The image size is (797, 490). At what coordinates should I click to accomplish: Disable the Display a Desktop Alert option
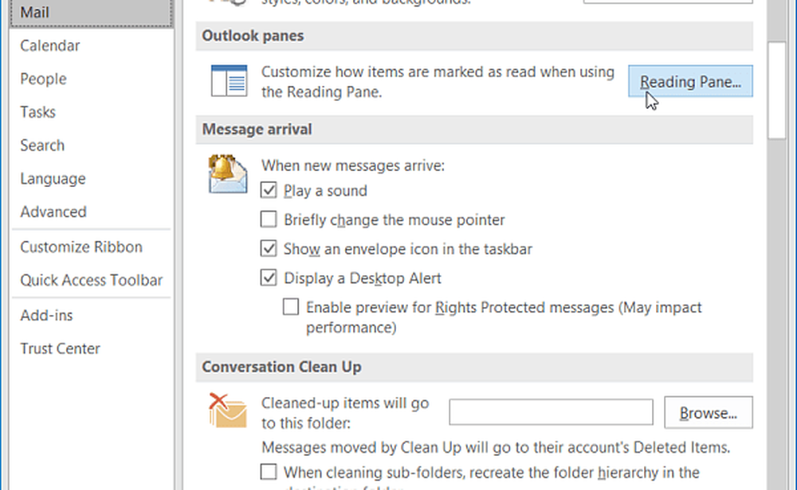tap(269, 278)
